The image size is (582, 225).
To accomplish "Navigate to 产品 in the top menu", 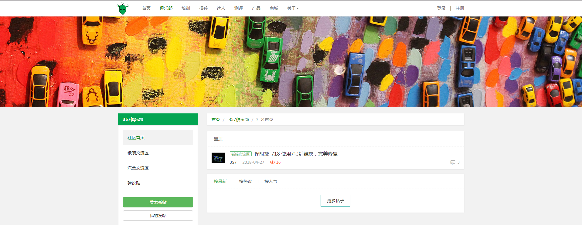I will coord(256,8).
